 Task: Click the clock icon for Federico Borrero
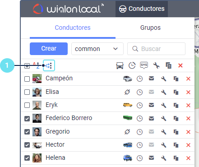139,118
